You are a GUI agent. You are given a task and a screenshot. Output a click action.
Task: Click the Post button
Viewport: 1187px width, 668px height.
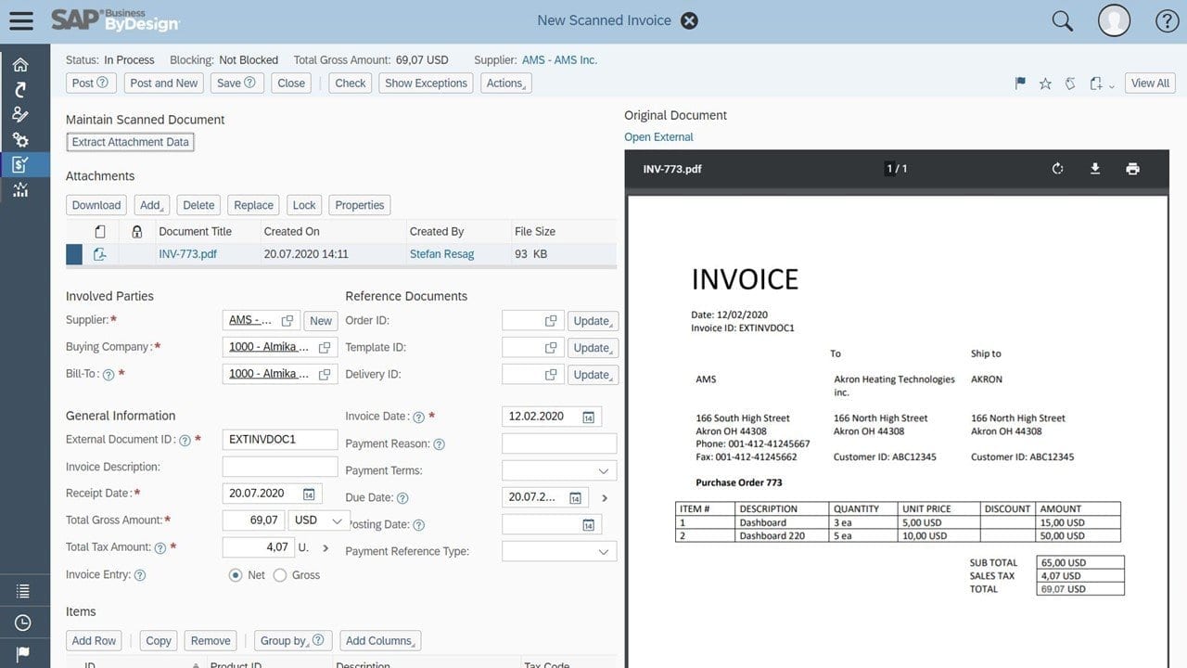(90, 83)
